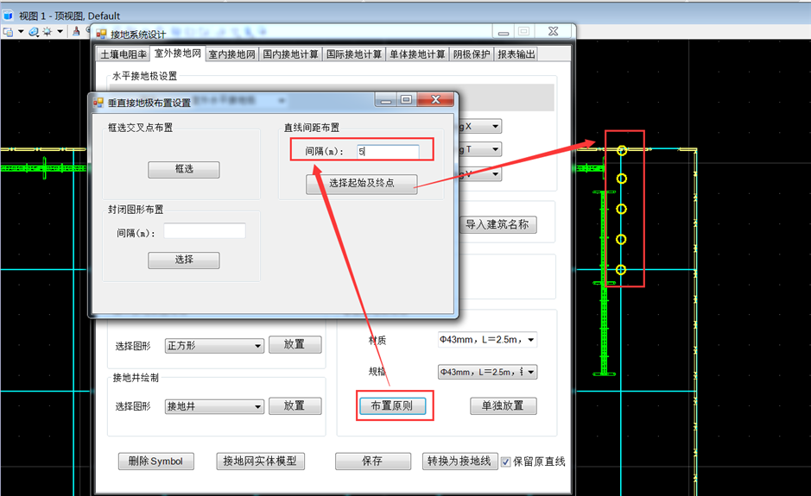Click 放置 next to 正方形
This screenshot has height=496, width=811.
coord(295,345)
